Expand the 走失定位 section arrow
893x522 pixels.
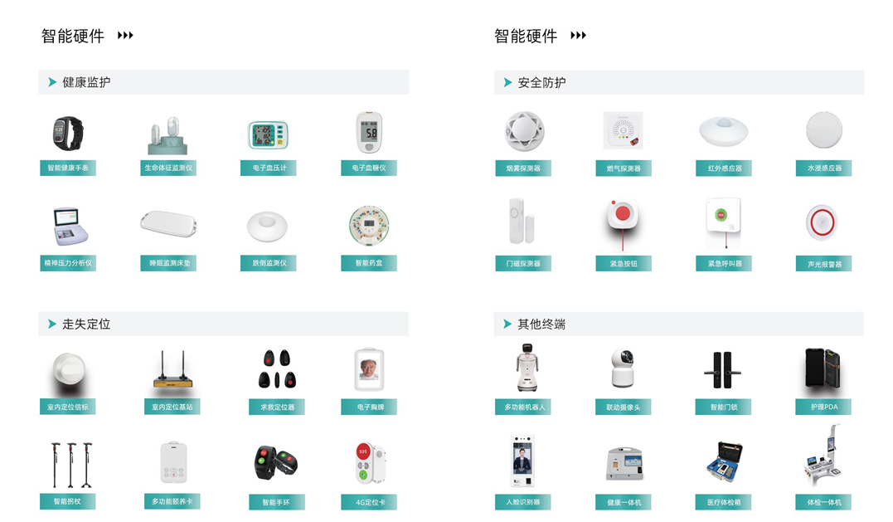point(53,324)
